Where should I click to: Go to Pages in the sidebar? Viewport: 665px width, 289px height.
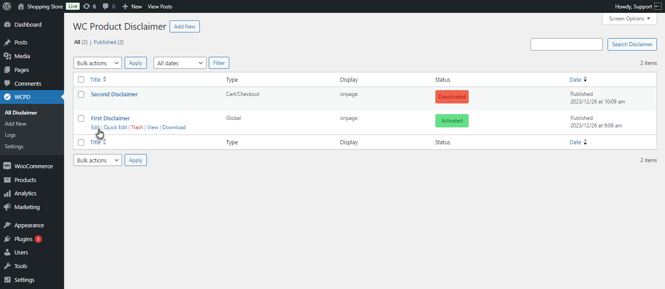point(32,70)
